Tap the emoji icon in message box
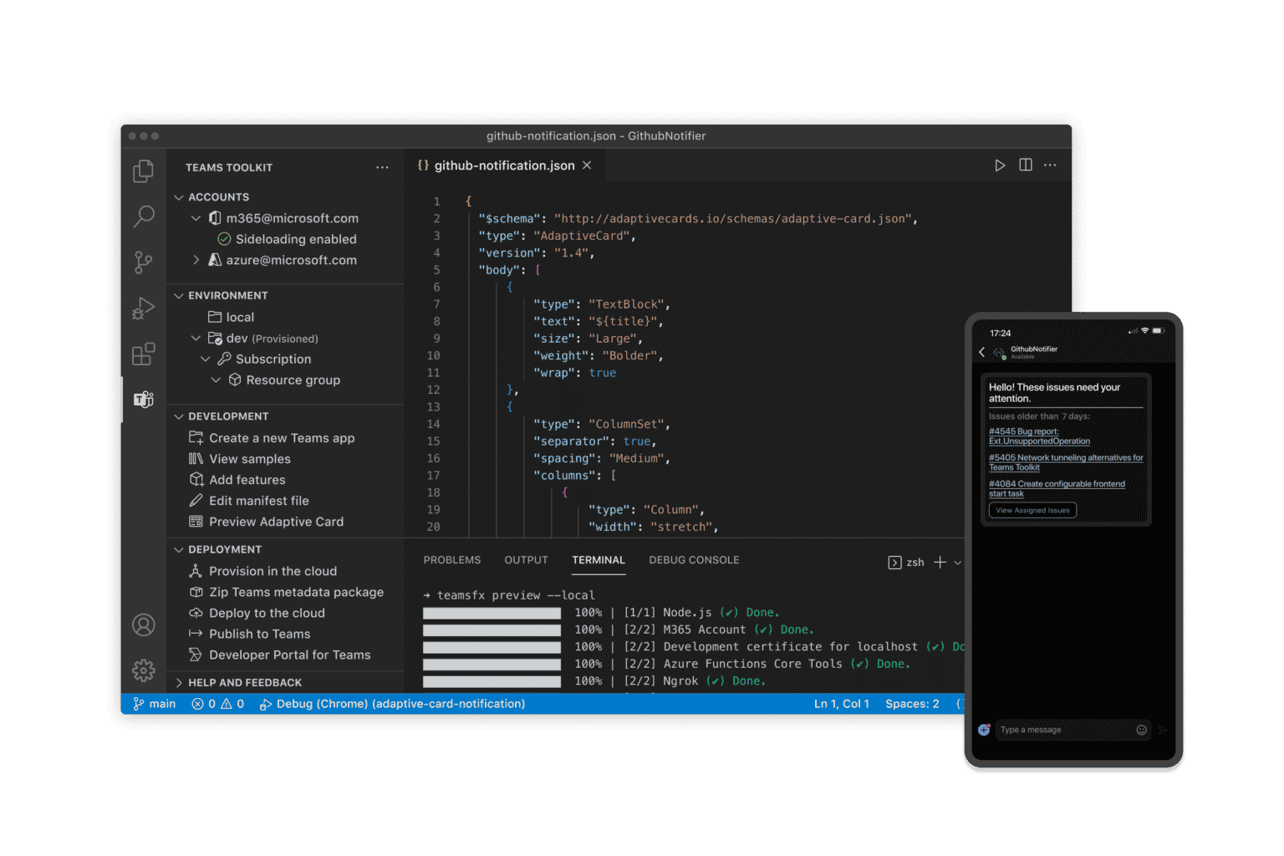Screen dimensions: 1284x856 1142,730
